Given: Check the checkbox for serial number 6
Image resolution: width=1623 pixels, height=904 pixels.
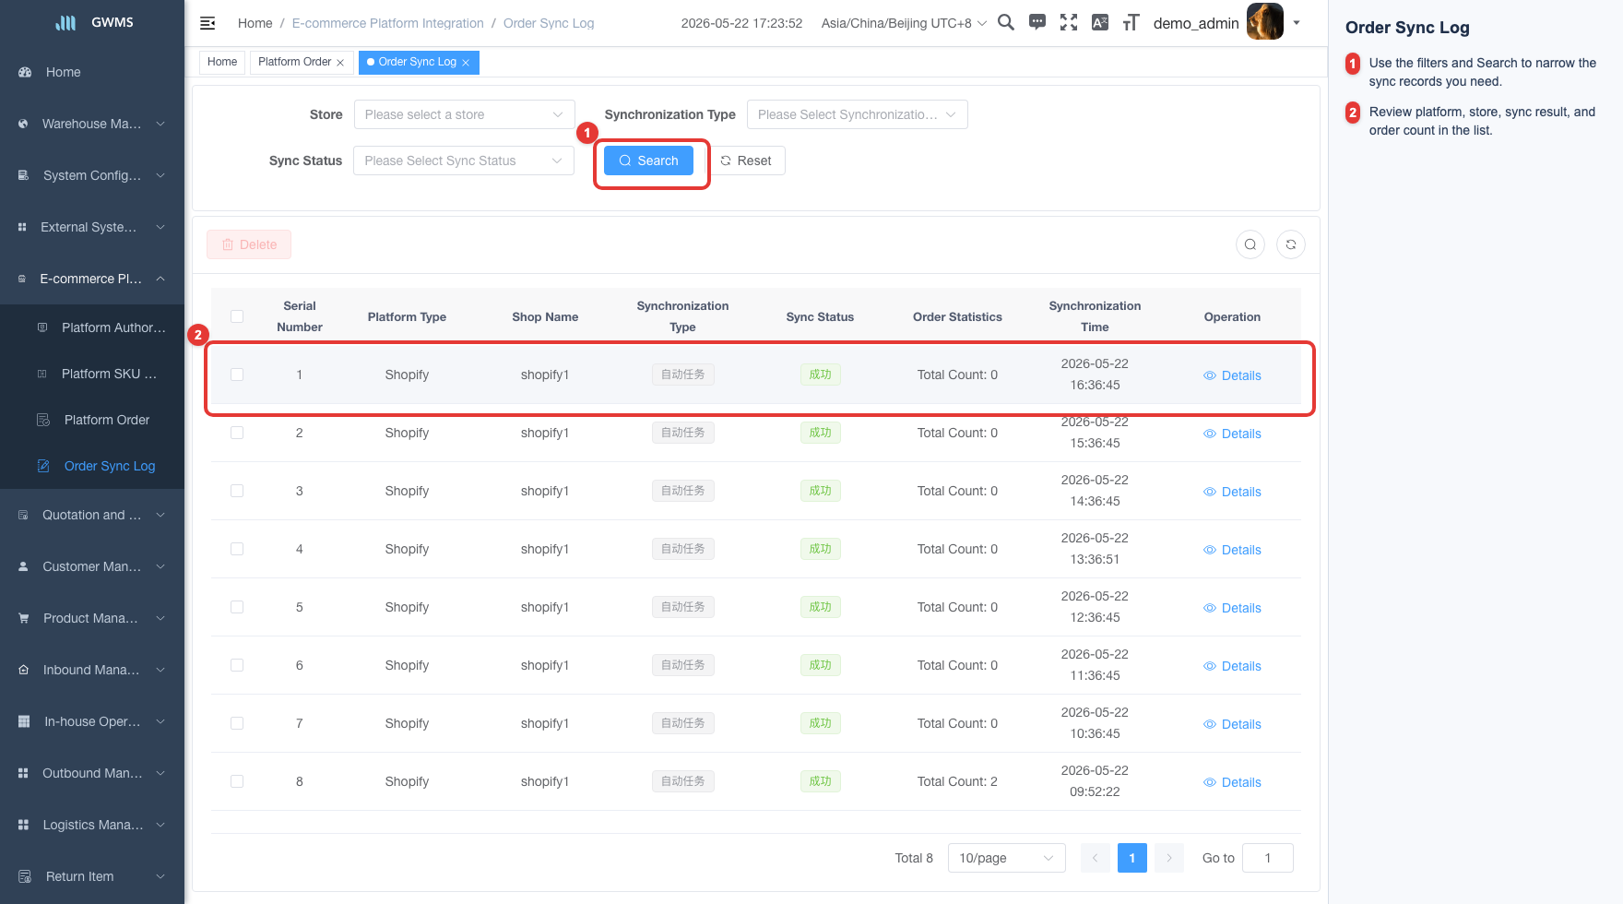Looking at the screenshot, I should pos(237,665).
